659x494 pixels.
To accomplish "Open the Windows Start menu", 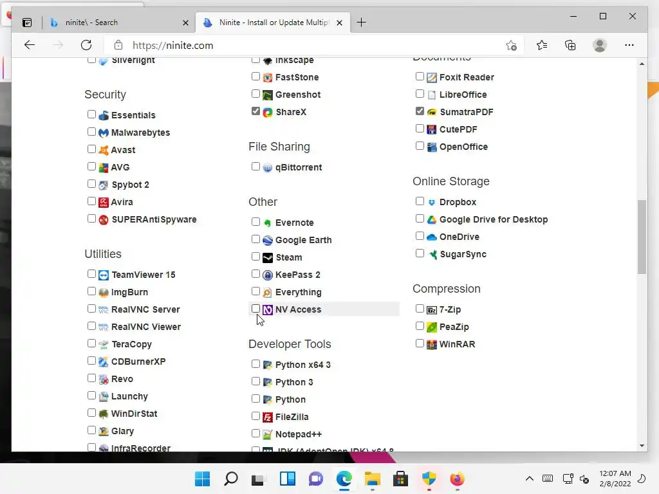I will [x=202, y=479].
